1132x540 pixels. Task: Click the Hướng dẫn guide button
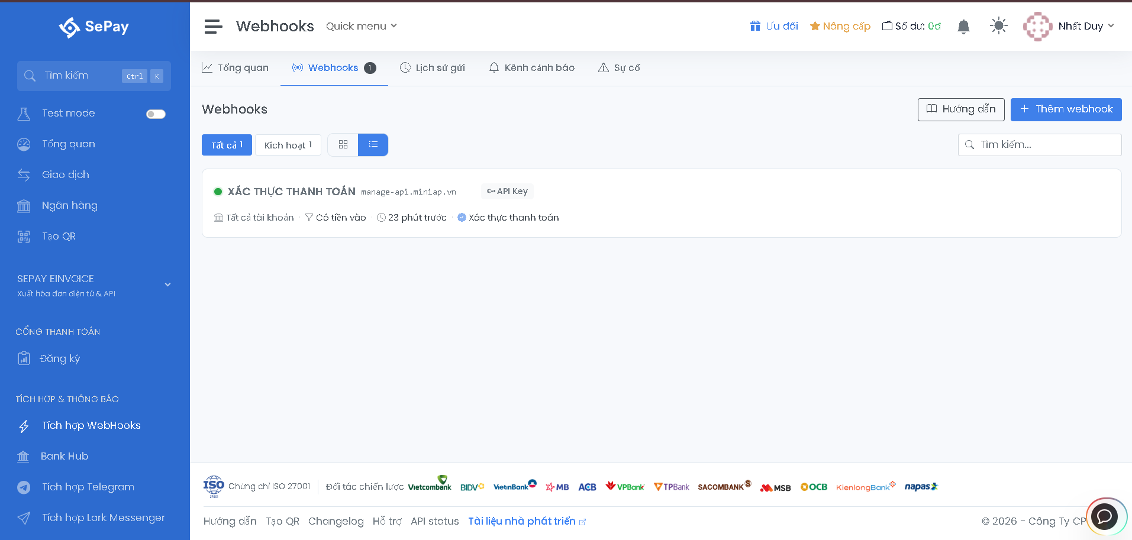(x=961, y=109)
